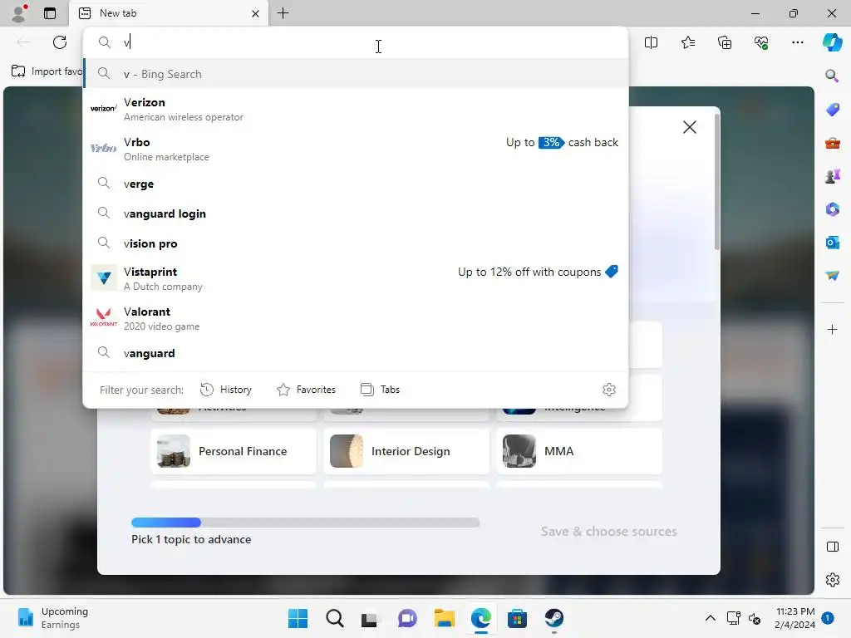Close the topic picker dialog
Viewport: 851px width, 638px height.
[689, 127]
